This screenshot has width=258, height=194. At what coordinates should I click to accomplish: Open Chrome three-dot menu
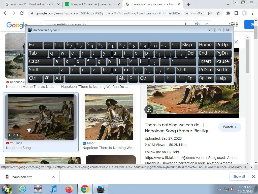252,13
